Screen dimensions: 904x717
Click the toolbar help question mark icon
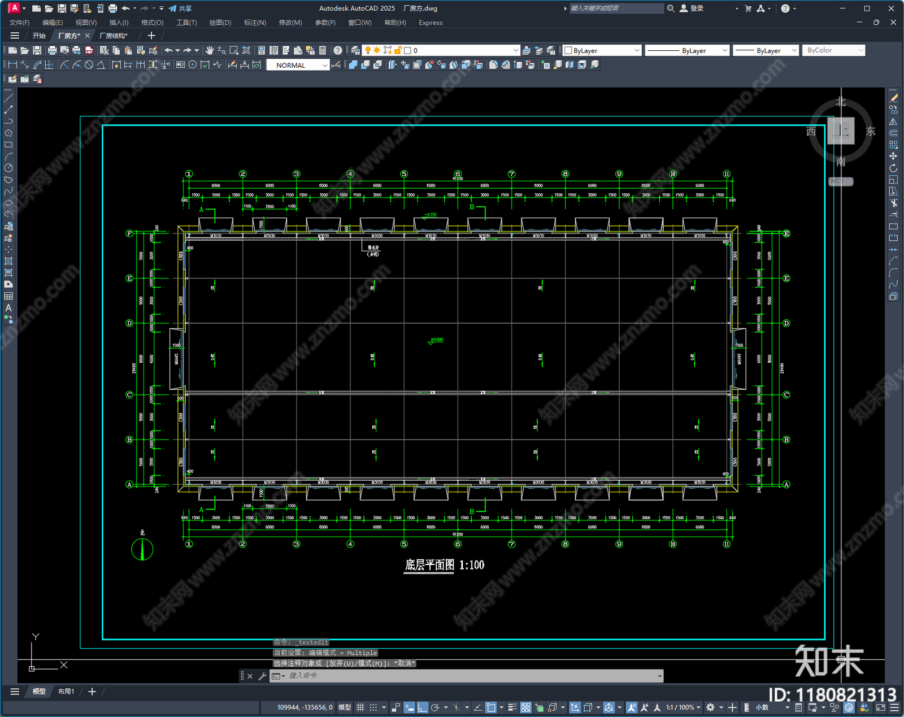pyautogui.click(x=338, y=50)
